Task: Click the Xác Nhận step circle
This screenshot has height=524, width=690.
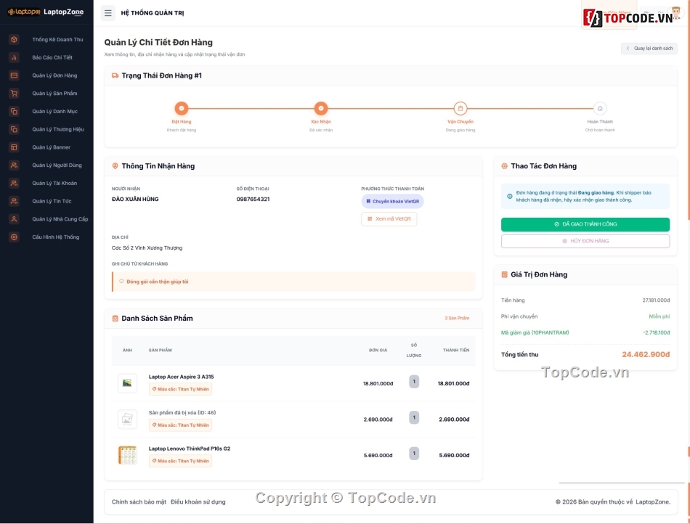Action: (x=321, y=108)
